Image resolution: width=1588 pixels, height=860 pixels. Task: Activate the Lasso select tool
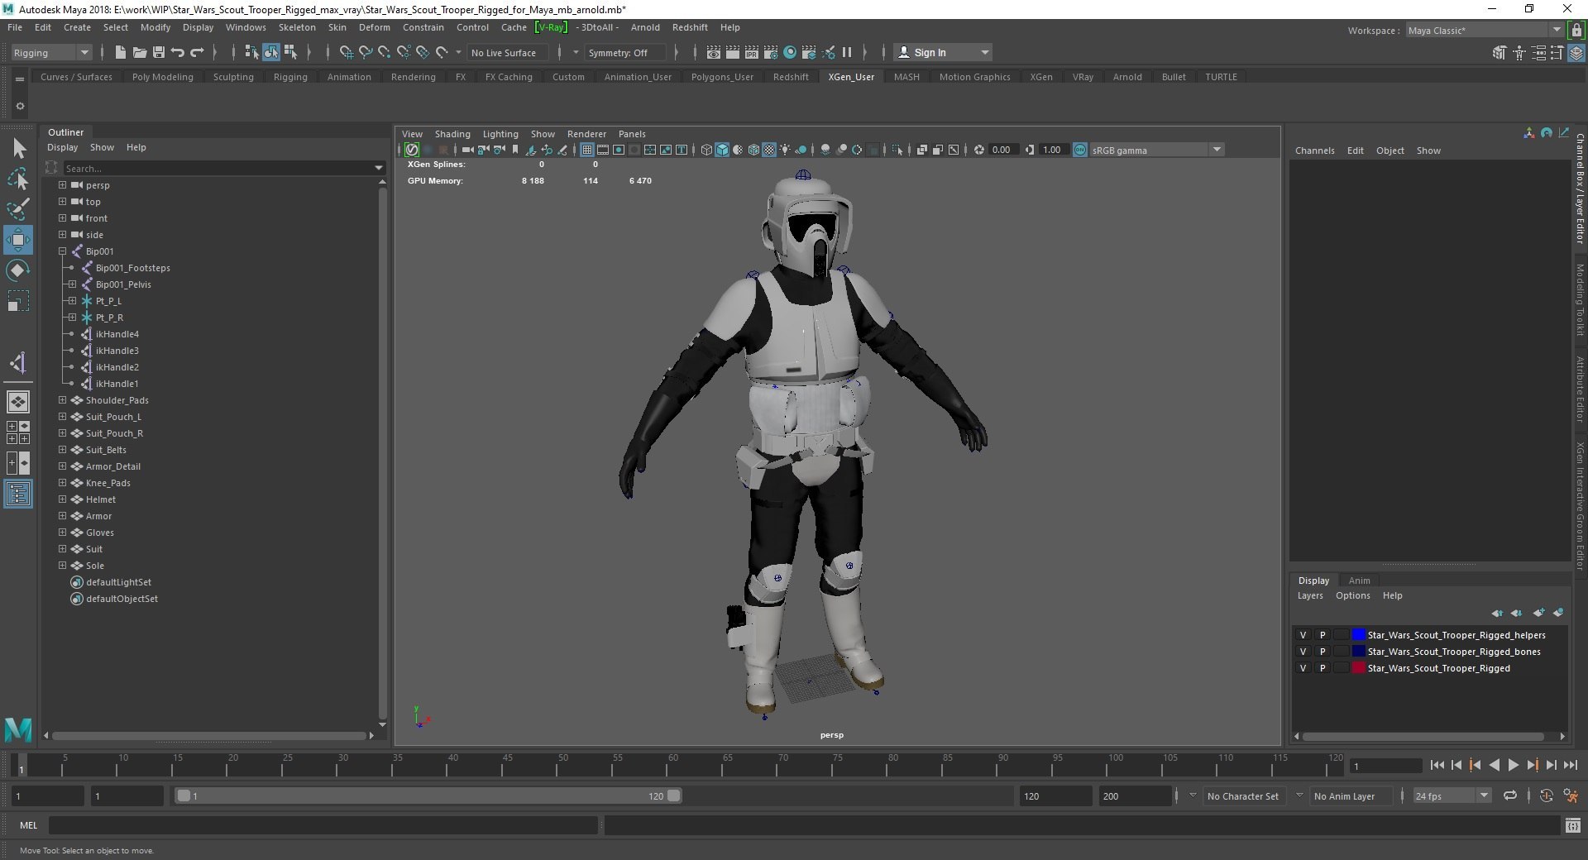(18, 179)
